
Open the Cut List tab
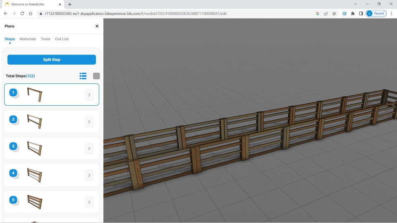tap(62, 39)
